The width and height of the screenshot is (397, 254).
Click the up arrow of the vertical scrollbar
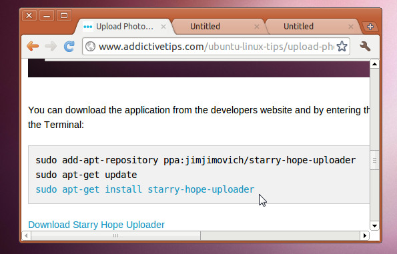374,64
